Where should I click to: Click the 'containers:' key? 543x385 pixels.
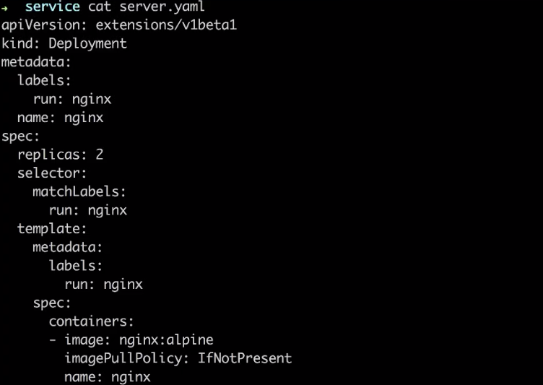92,321
